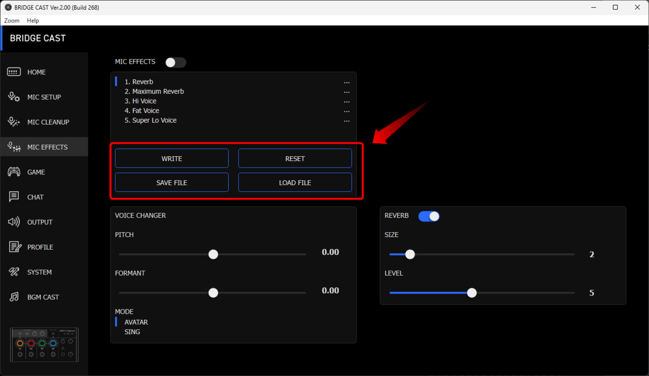Open options menu for Super Lo Voice
The width and height of the screenshot is (649, 376).
347,121
